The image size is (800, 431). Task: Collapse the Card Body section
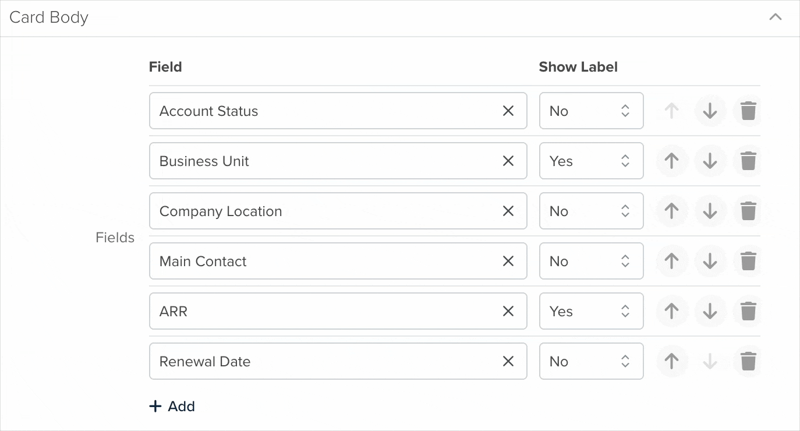point(775,17)
